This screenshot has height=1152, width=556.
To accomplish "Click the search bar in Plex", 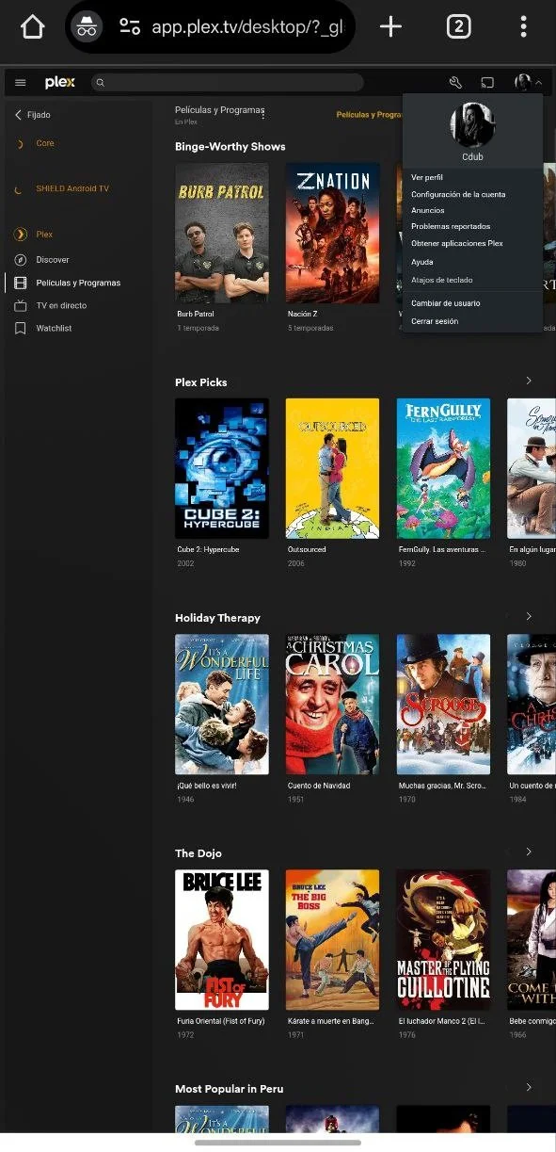I will point(228,83).
